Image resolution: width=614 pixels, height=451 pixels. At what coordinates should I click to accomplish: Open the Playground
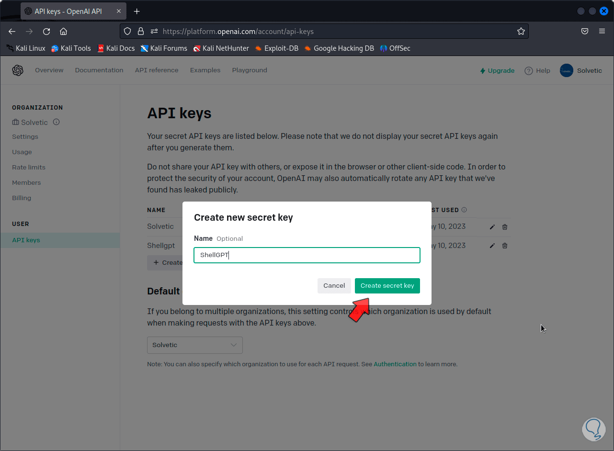250,70
